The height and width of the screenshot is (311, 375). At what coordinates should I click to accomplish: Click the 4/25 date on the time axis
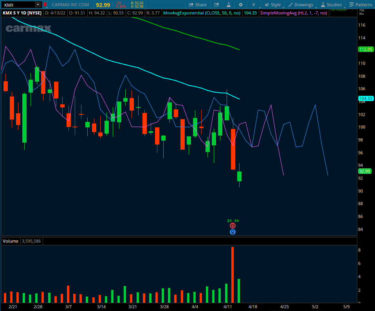284,307
